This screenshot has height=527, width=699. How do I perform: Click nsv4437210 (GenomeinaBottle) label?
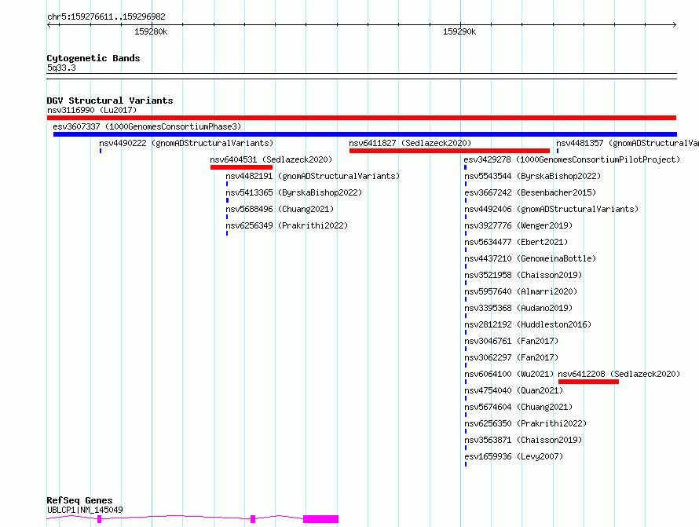(x=530, y=258)
